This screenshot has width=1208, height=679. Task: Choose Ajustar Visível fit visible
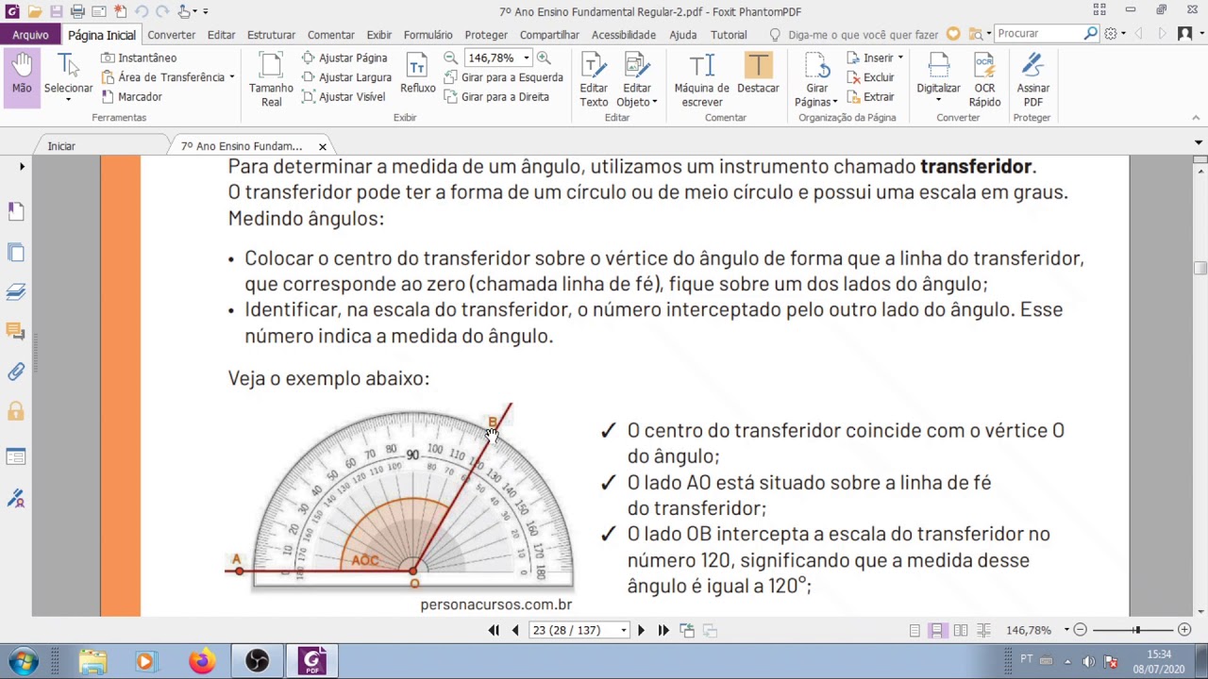coord(343,97)
